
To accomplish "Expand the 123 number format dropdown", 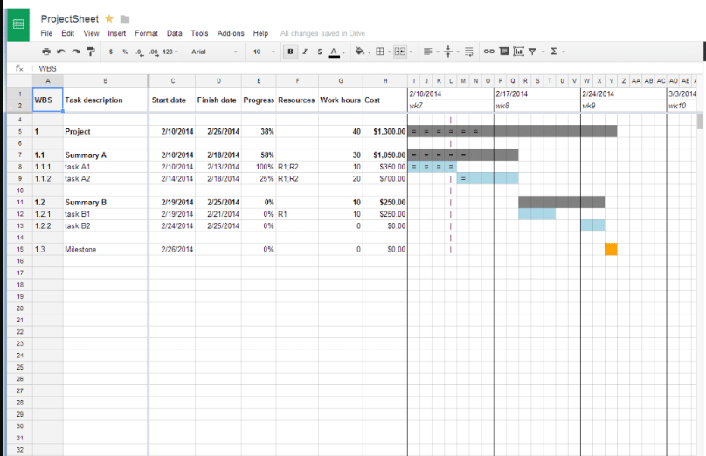I will click(170, 52).
